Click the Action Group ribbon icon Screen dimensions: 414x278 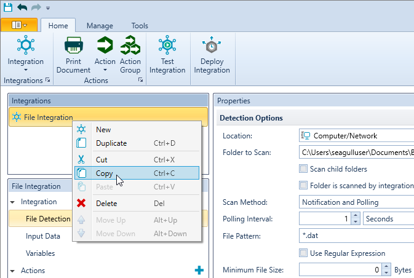(130, 45)
